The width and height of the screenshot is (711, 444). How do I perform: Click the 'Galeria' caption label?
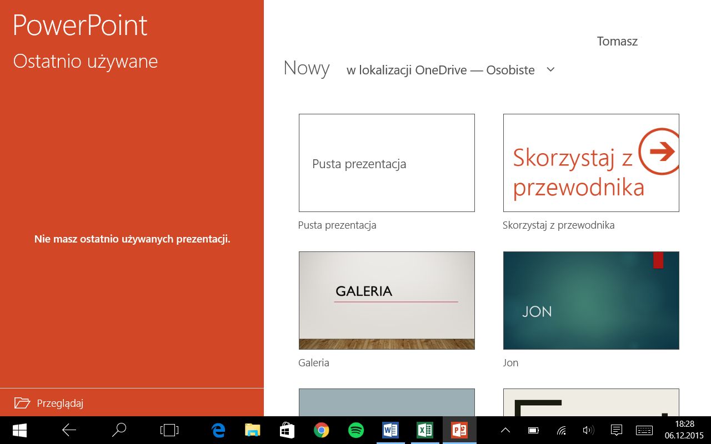(x=314, y=363)
